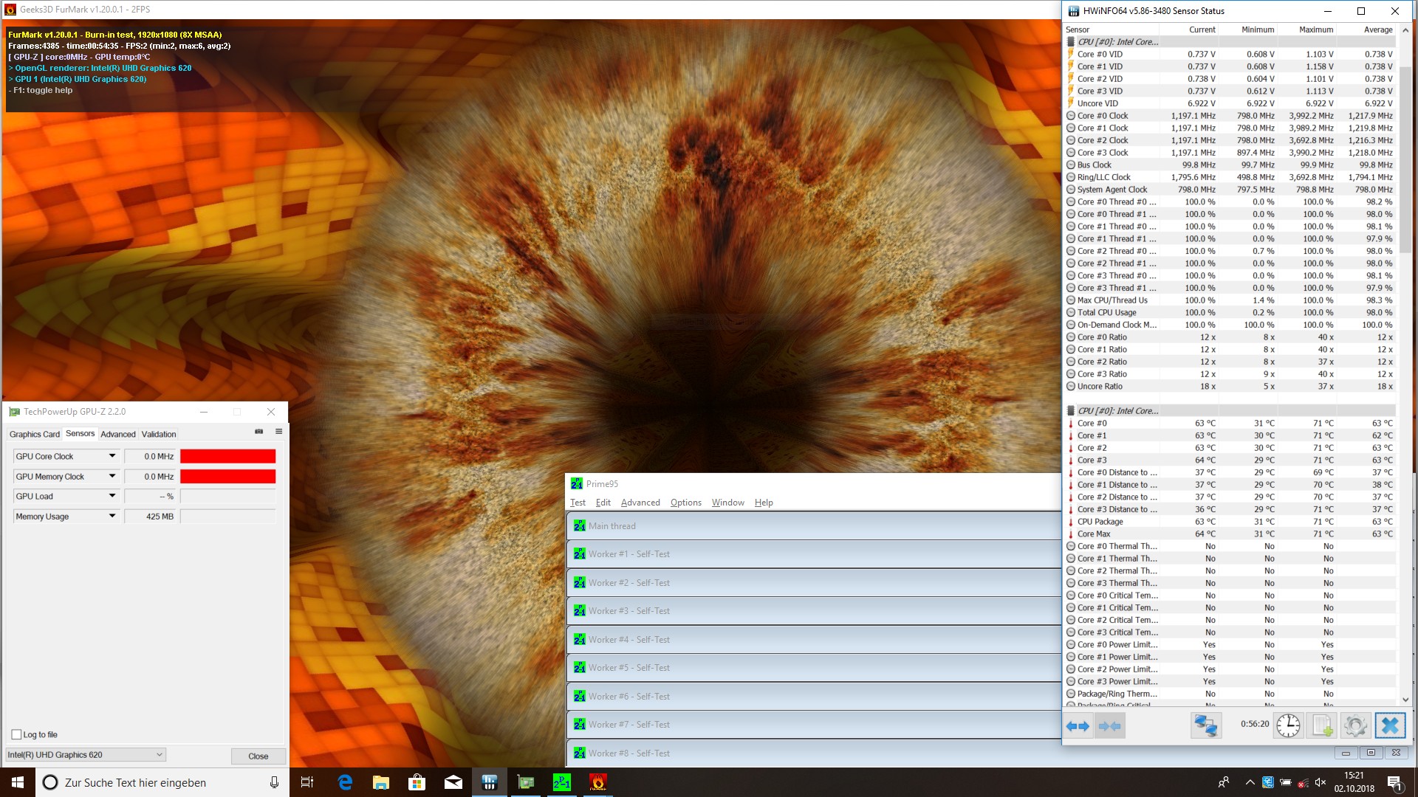Open GPU Load sensor dropdown
This screenshot has width=1418, height=797.
point(112,496)
